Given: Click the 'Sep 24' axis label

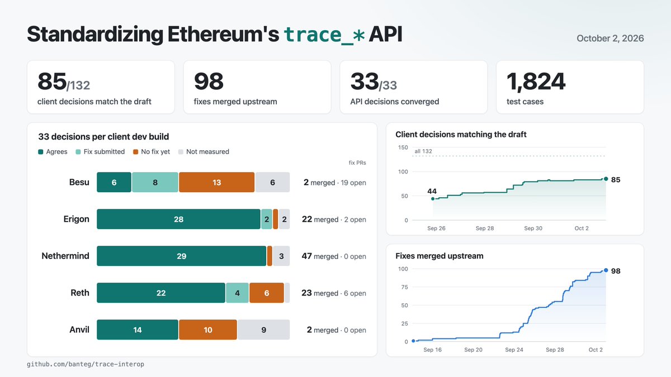Looking at the screenshot, I should click(x=514, y=350).
